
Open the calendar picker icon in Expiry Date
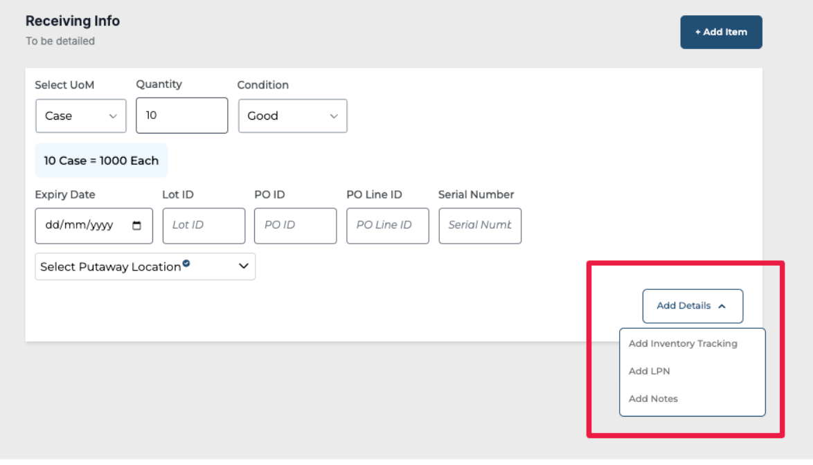[136, 226]
